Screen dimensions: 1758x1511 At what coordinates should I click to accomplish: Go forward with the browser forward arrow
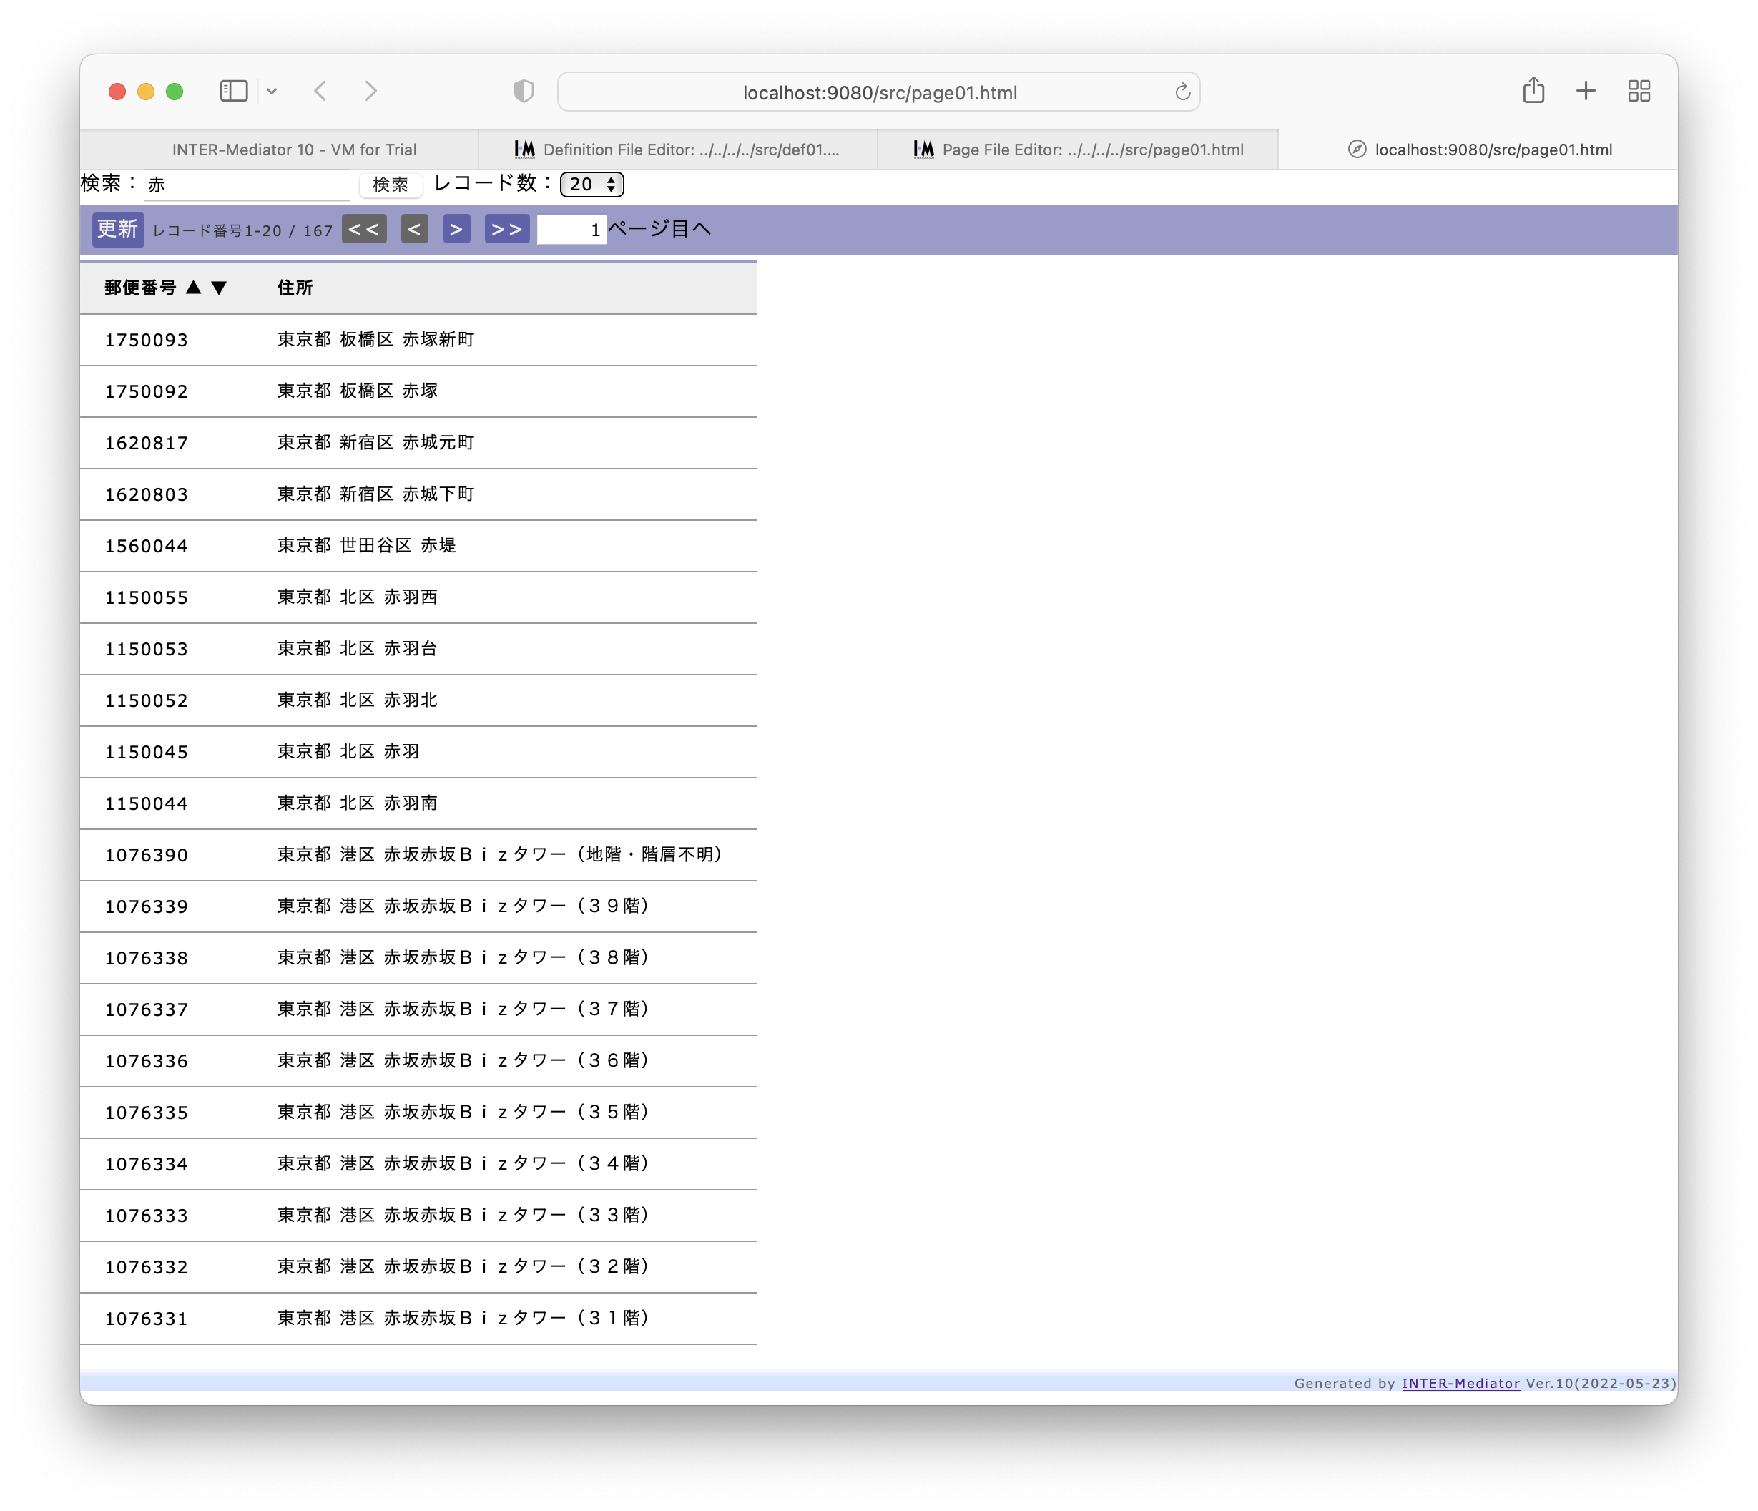coord(370,91)
